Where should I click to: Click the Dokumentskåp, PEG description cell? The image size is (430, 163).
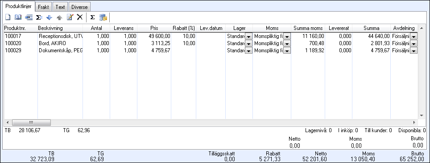tap(60, 50)
